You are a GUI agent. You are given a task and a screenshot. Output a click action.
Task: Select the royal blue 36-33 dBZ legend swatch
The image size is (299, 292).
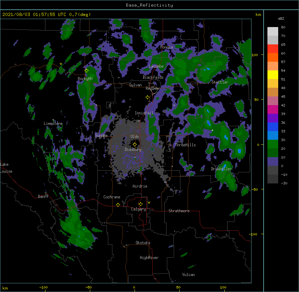[x=273, y=127]
